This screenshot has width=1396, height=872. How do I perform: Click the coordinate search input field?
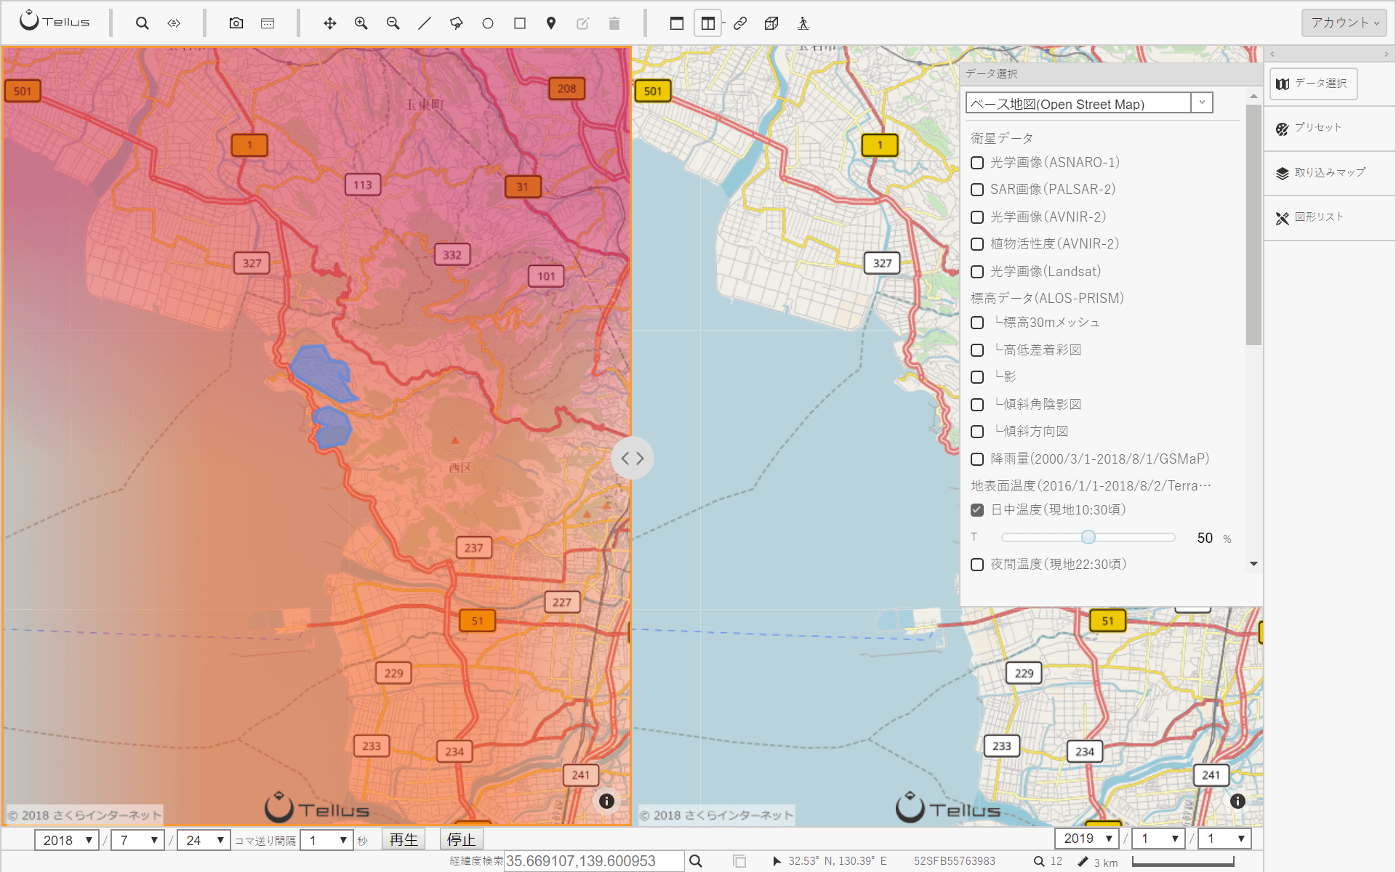pyautogui.click(x=593, y=861)
